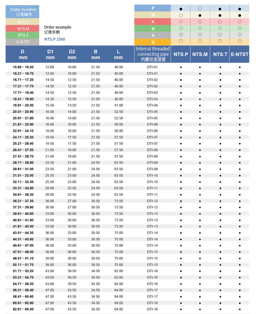Select the '18.91~20.00' diameter range cell
The width and height of the screenshot is (256, 314).
(23, 105)
